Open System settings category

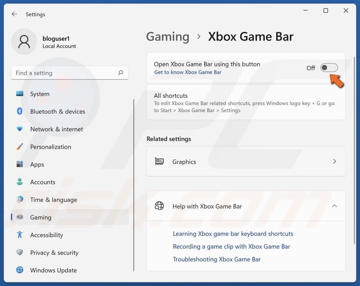[x=70, y=94]
